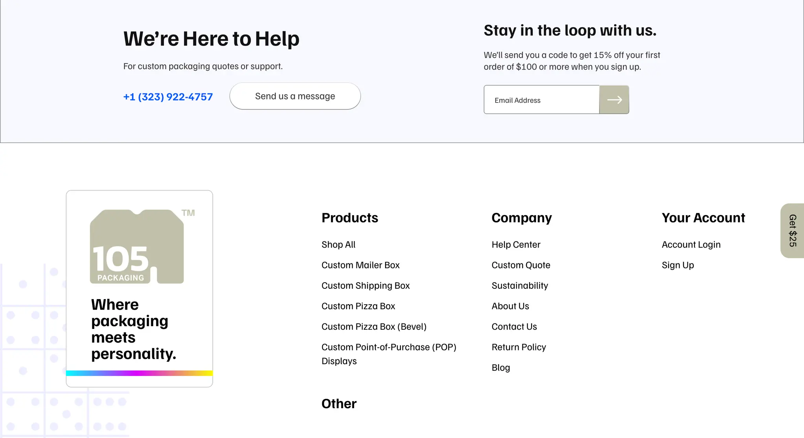Click 'For custom packaging quotes or support.' text
The height and width of the screenshot is (438, 804).
(x=203, y=66)
